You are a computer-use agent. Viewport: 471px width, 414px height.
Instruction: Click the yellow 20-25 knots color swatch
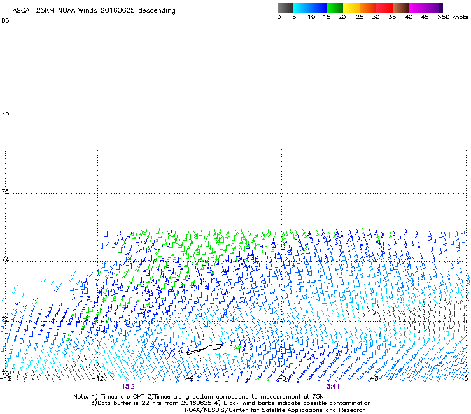pos(351,8)
